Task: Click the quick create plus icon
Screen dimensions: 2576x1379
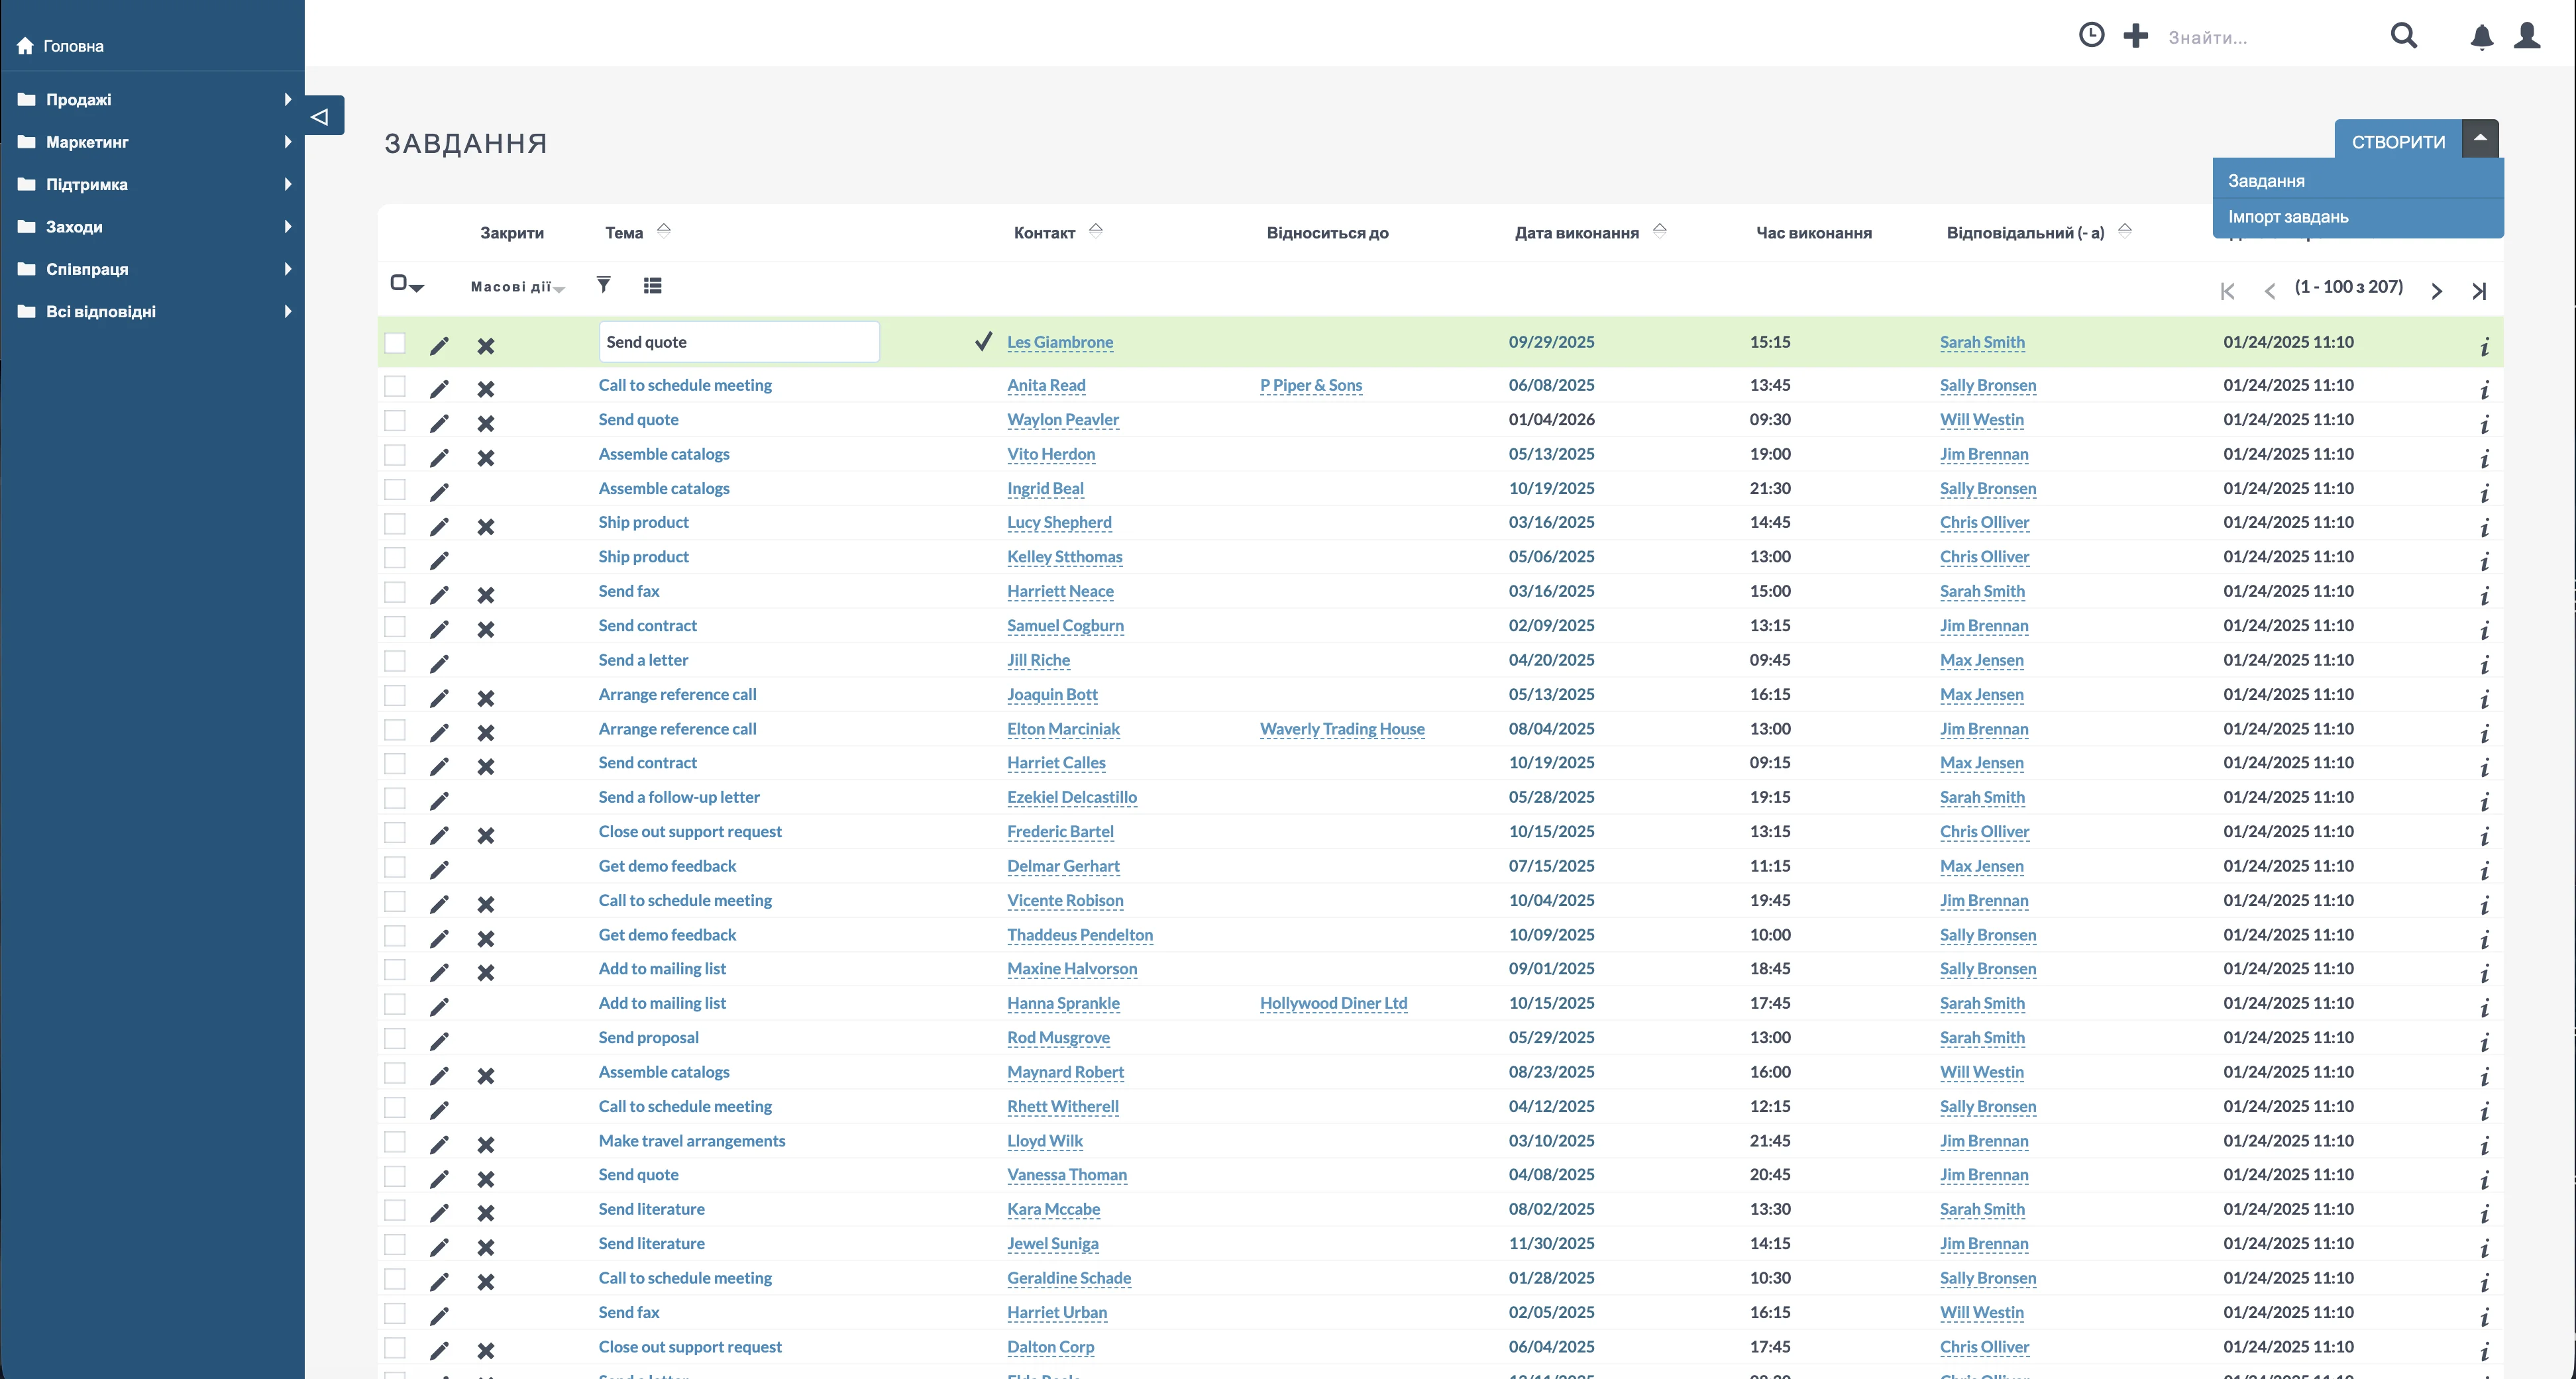Action: (x=2135, y=36)
